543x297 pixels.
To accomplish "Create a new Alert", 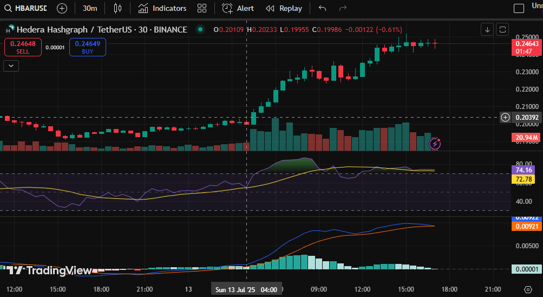I will pyautogui.click(x=238, y=9).
